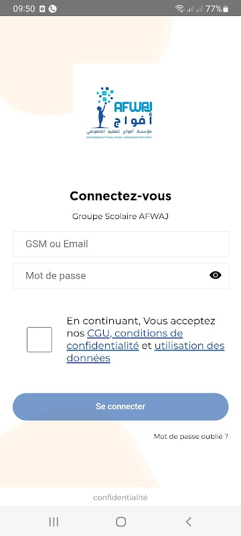Screen dimensions: 241x536
Task: Focus the GSM ou Email field
Action: coord(120,244)
